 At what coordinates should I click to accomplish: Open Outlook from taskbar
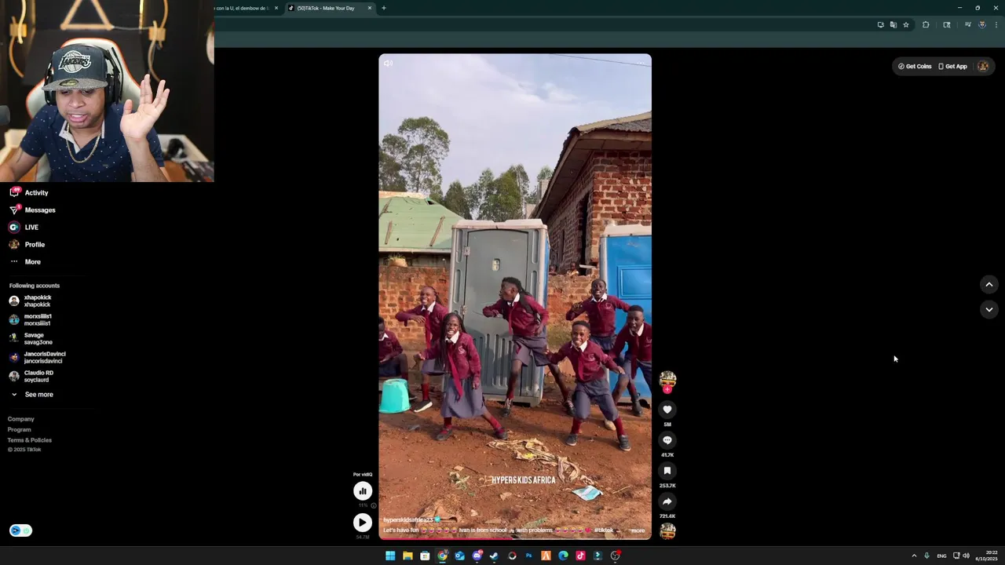(459, 556)
